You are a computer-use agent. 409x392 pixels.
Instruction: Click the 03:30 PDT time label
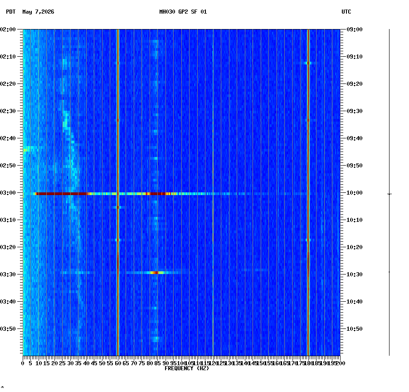pyautogui.click(x=8, y=274)
